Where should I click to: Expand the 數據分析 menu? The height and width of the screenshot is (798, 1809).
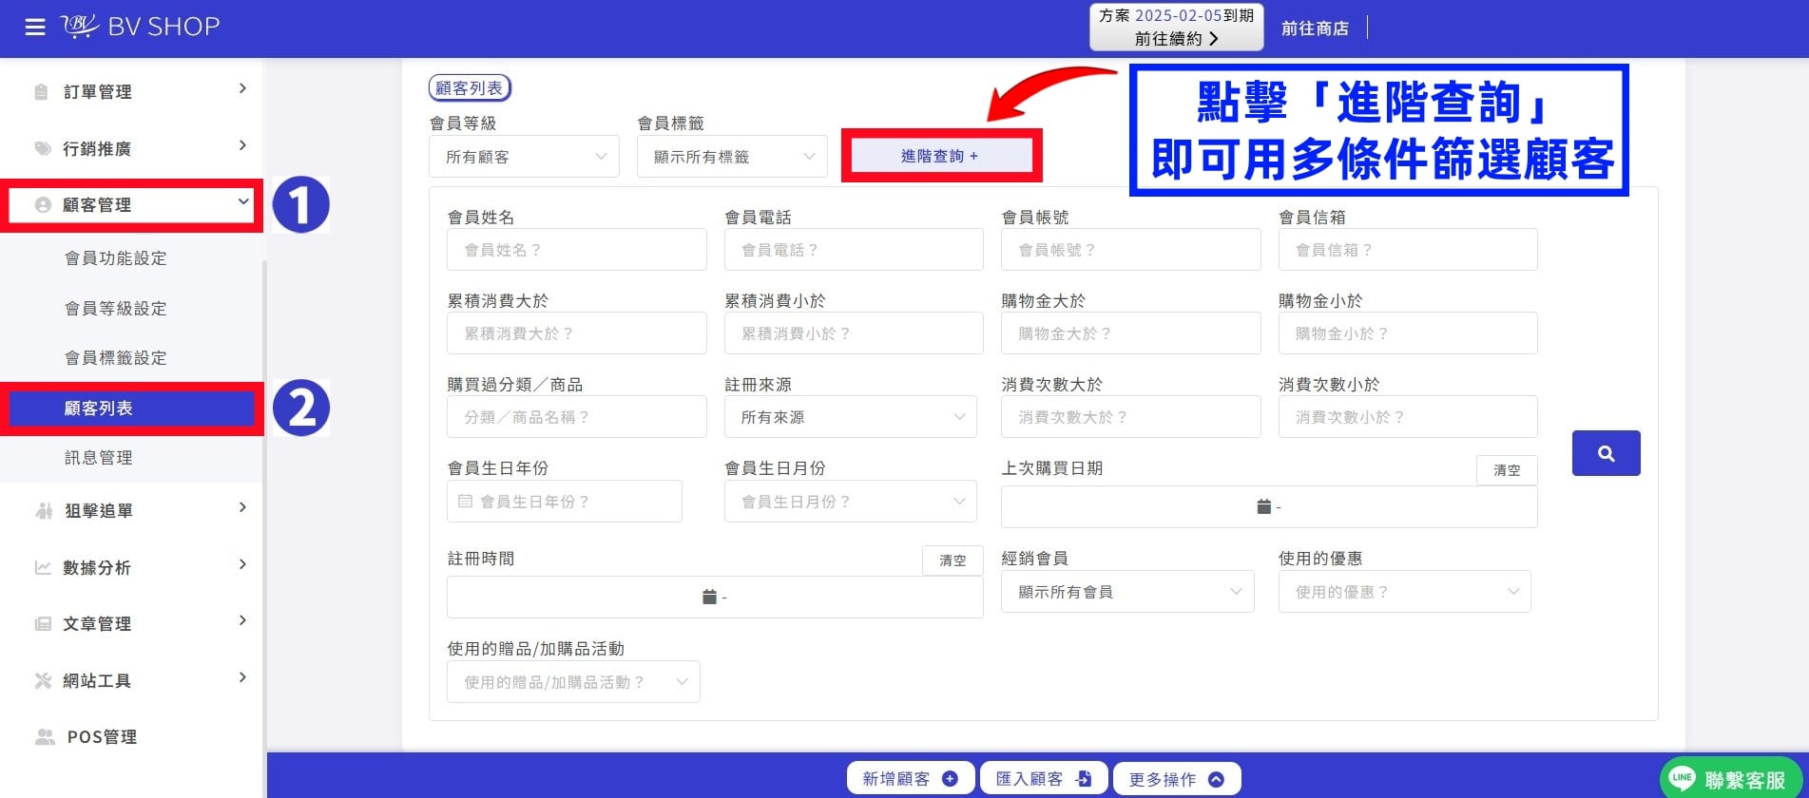click(x=242, y=564)
